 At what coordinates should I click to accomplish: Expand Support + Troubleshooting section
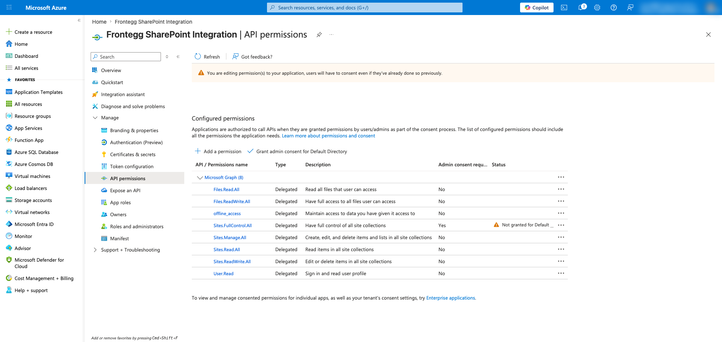click(95, 250)
